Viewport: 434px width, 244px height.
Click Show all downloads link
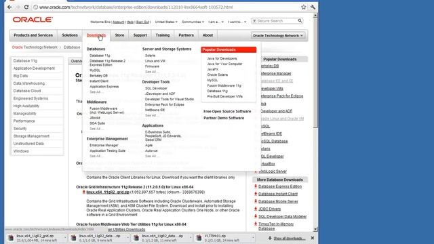(290, 238)
